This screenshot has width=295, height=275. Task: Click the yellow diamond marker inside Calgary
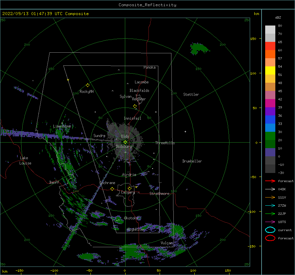129,188
